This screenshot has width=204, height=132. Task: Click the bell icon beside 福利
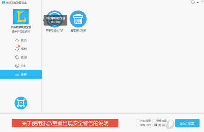pyautogui.click(x=17, y=49)
